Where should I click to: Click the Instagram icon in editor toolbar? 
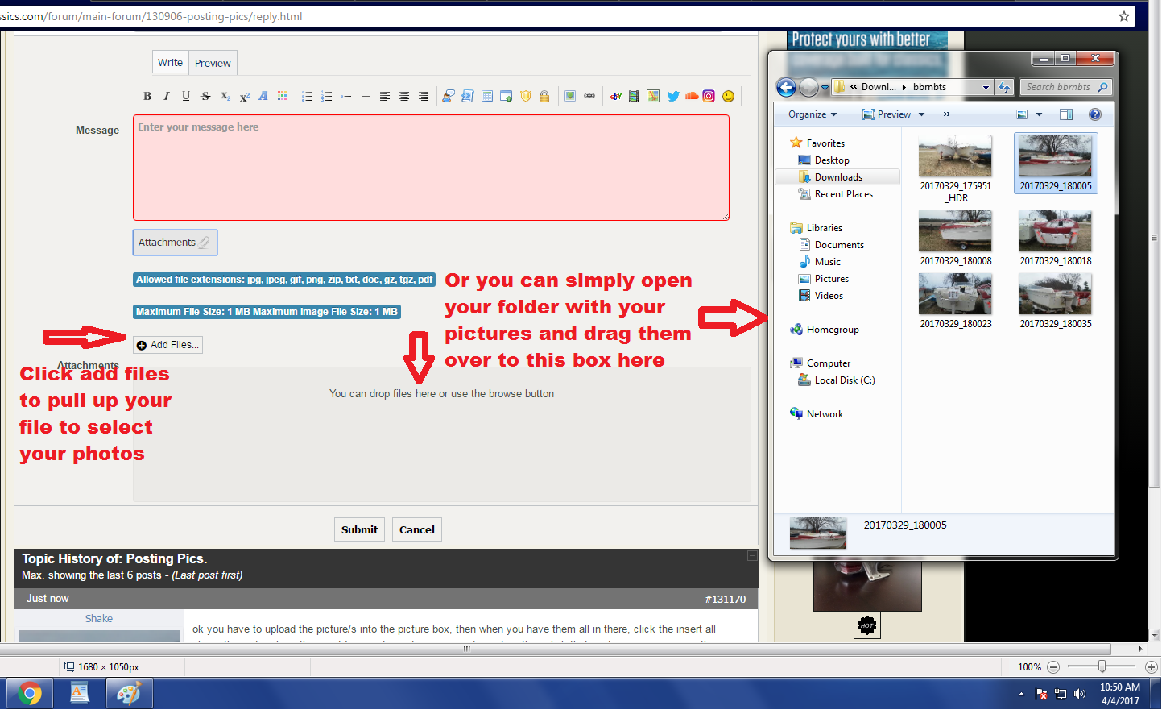pos(709,96)
